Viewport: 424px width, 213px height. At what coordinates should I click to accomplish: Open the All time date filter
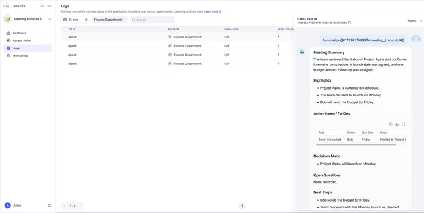(75, 20)
